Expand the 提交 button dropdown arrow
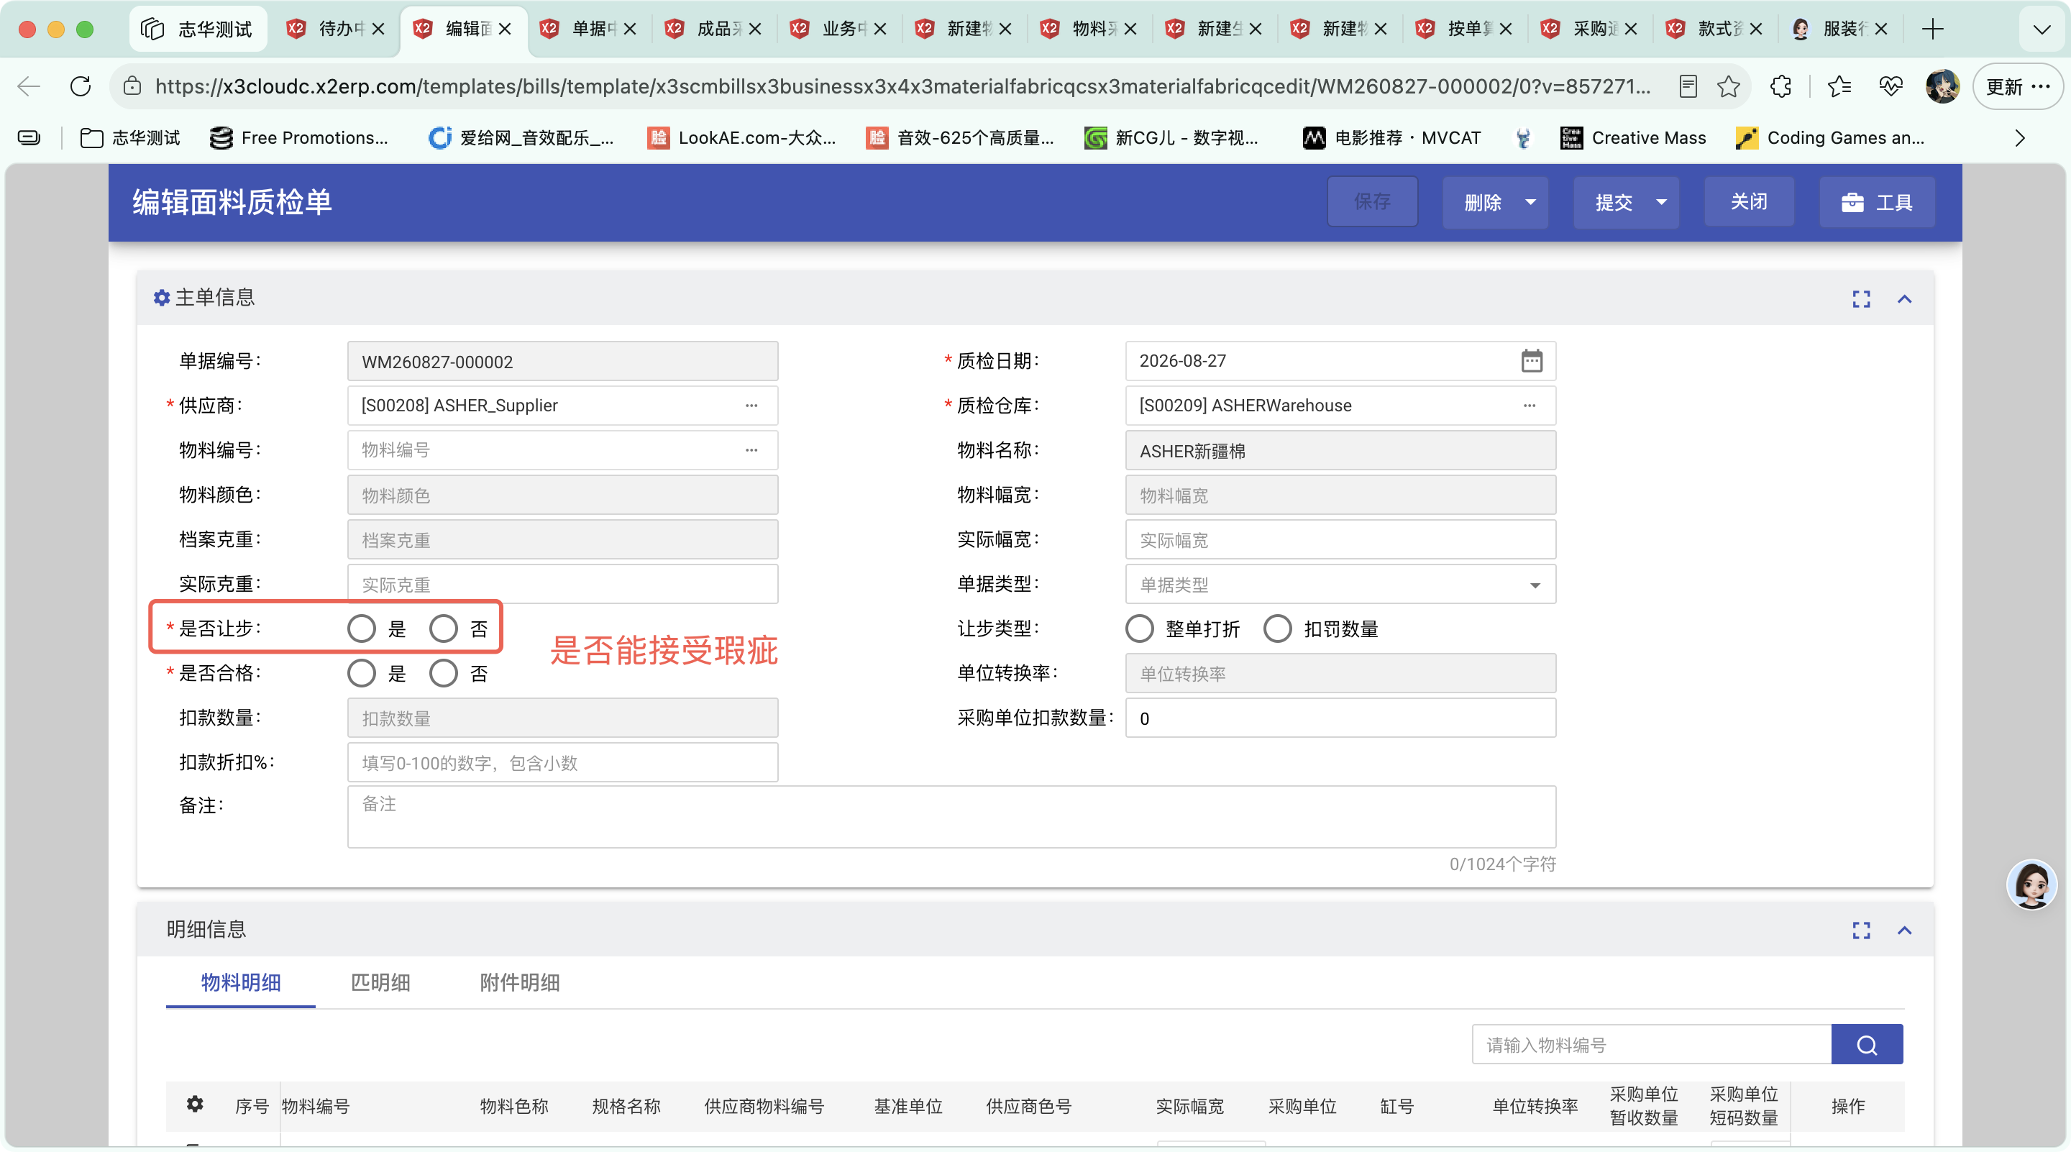The image size is (2071, 1152). click(x=1662, y=202)
